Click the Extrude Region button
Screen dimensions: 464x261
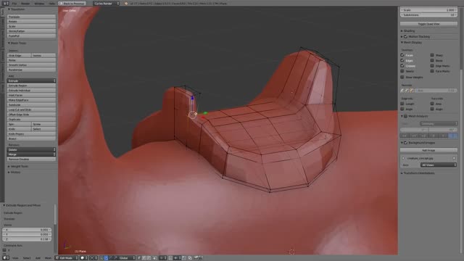[x=31, y=86]
